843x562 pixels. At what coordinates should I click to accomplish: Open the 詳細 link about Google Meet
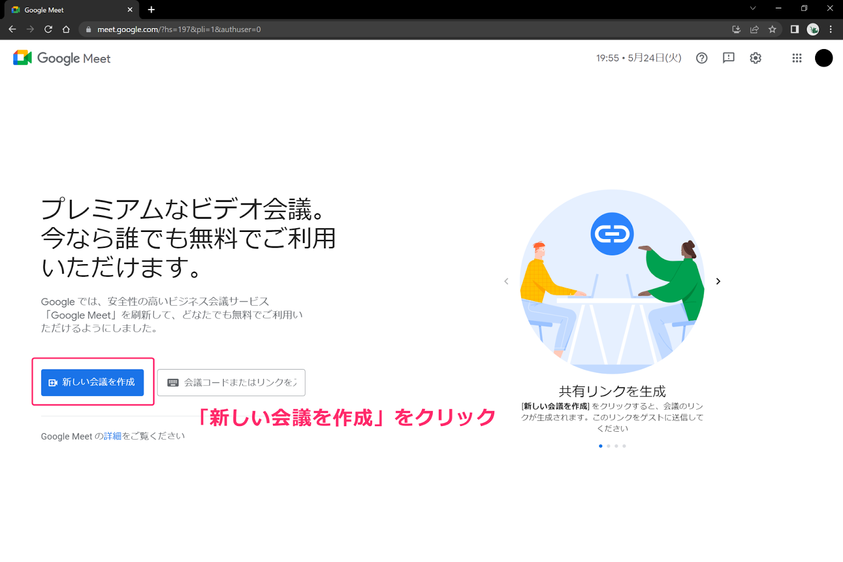(x=112, y=436)
